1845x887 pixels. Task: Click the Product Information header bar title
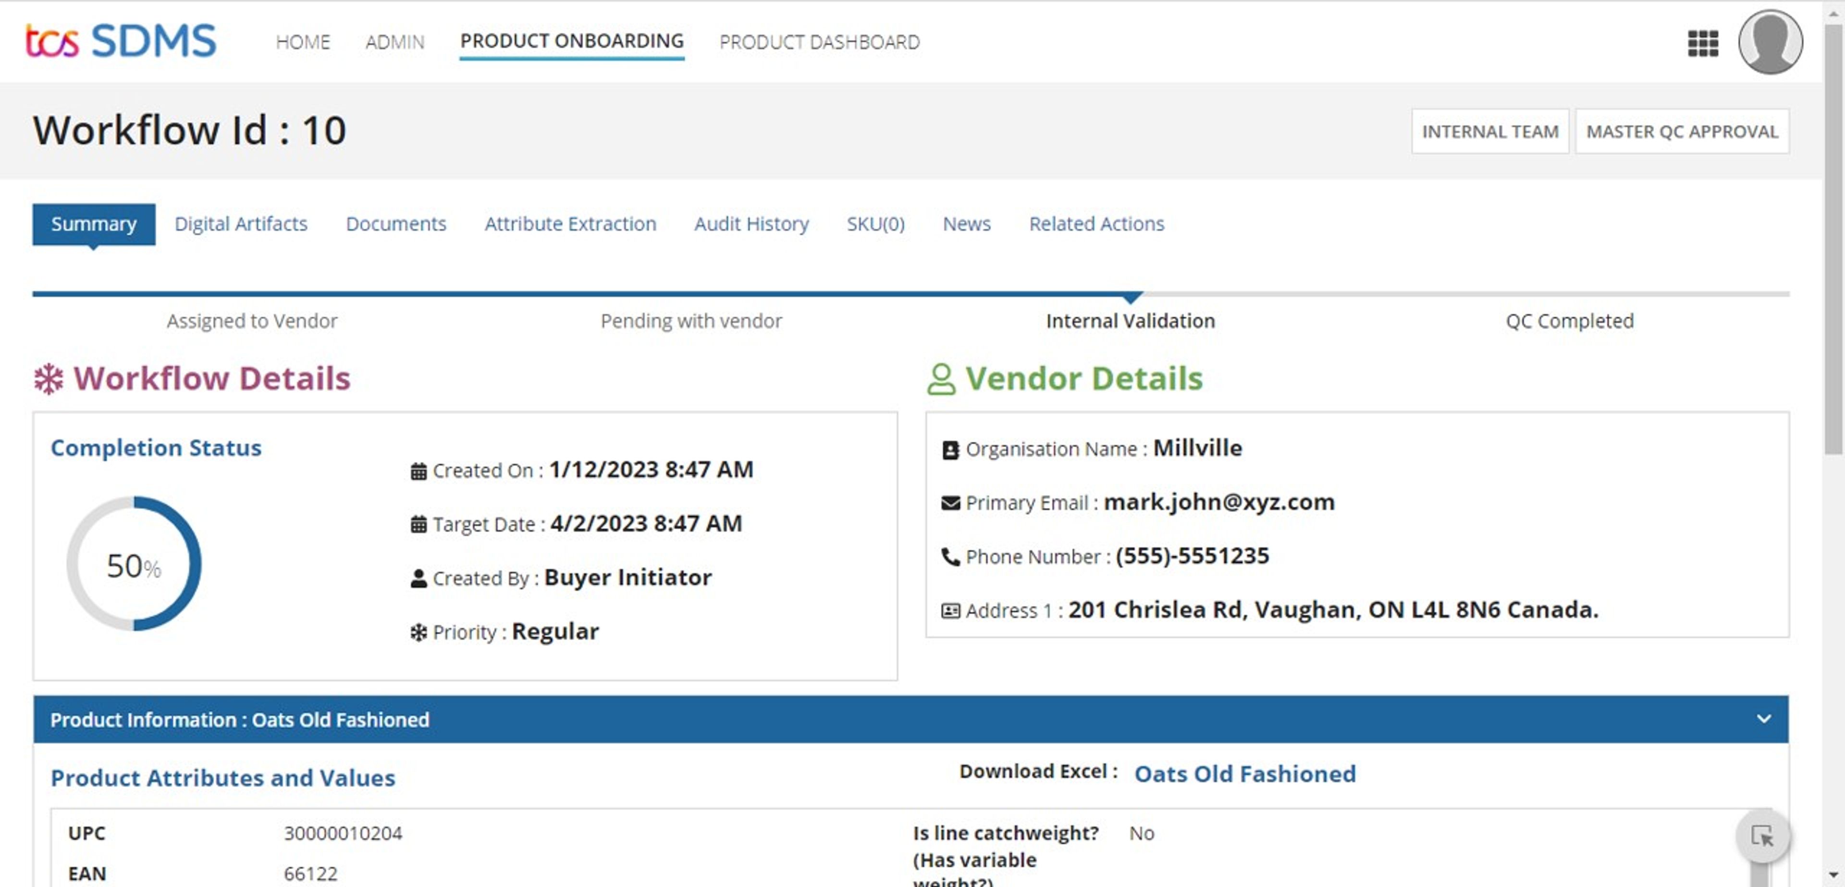[x=240, y=719]
